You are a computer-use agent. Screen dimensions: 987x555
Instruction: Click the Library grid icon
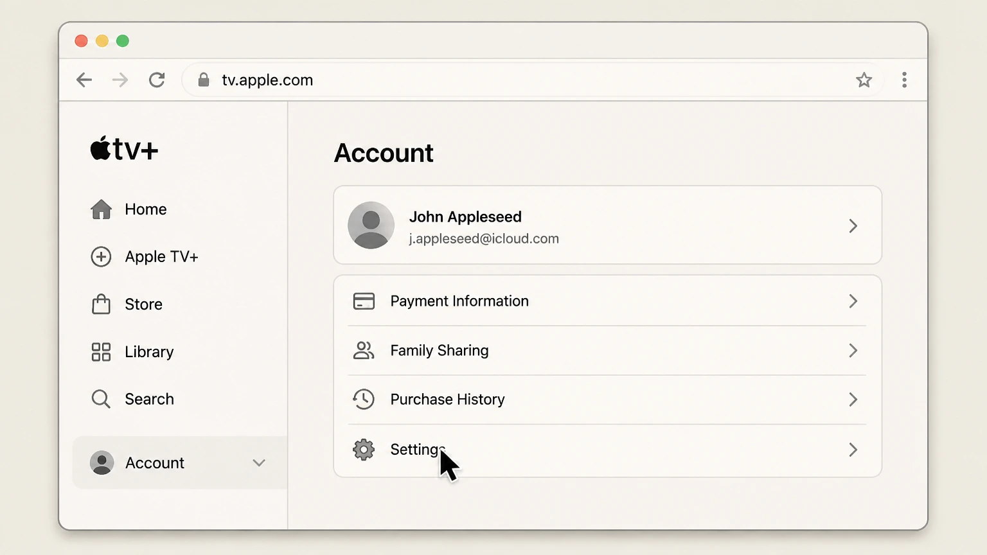[101, 352]
